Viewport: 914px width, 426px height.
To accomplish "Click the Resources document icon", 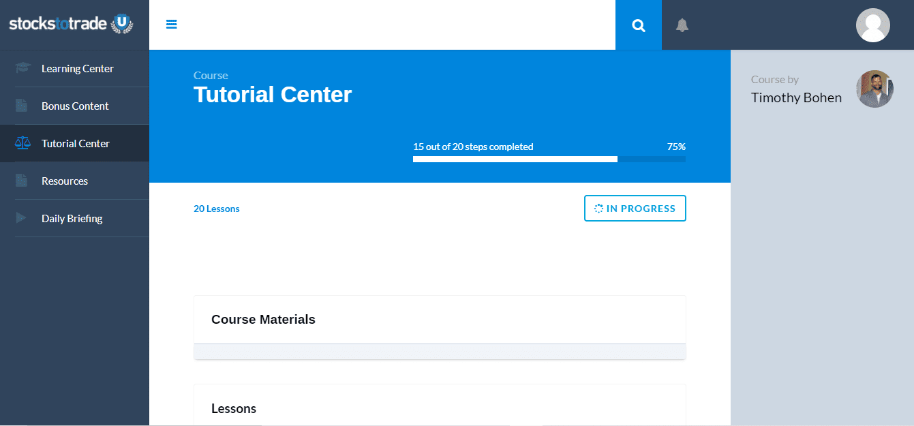I will coord(22,181).
